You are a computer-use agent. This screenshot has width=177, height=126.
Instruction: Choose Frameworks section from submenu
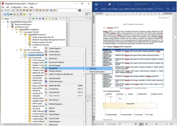(99, 72)
